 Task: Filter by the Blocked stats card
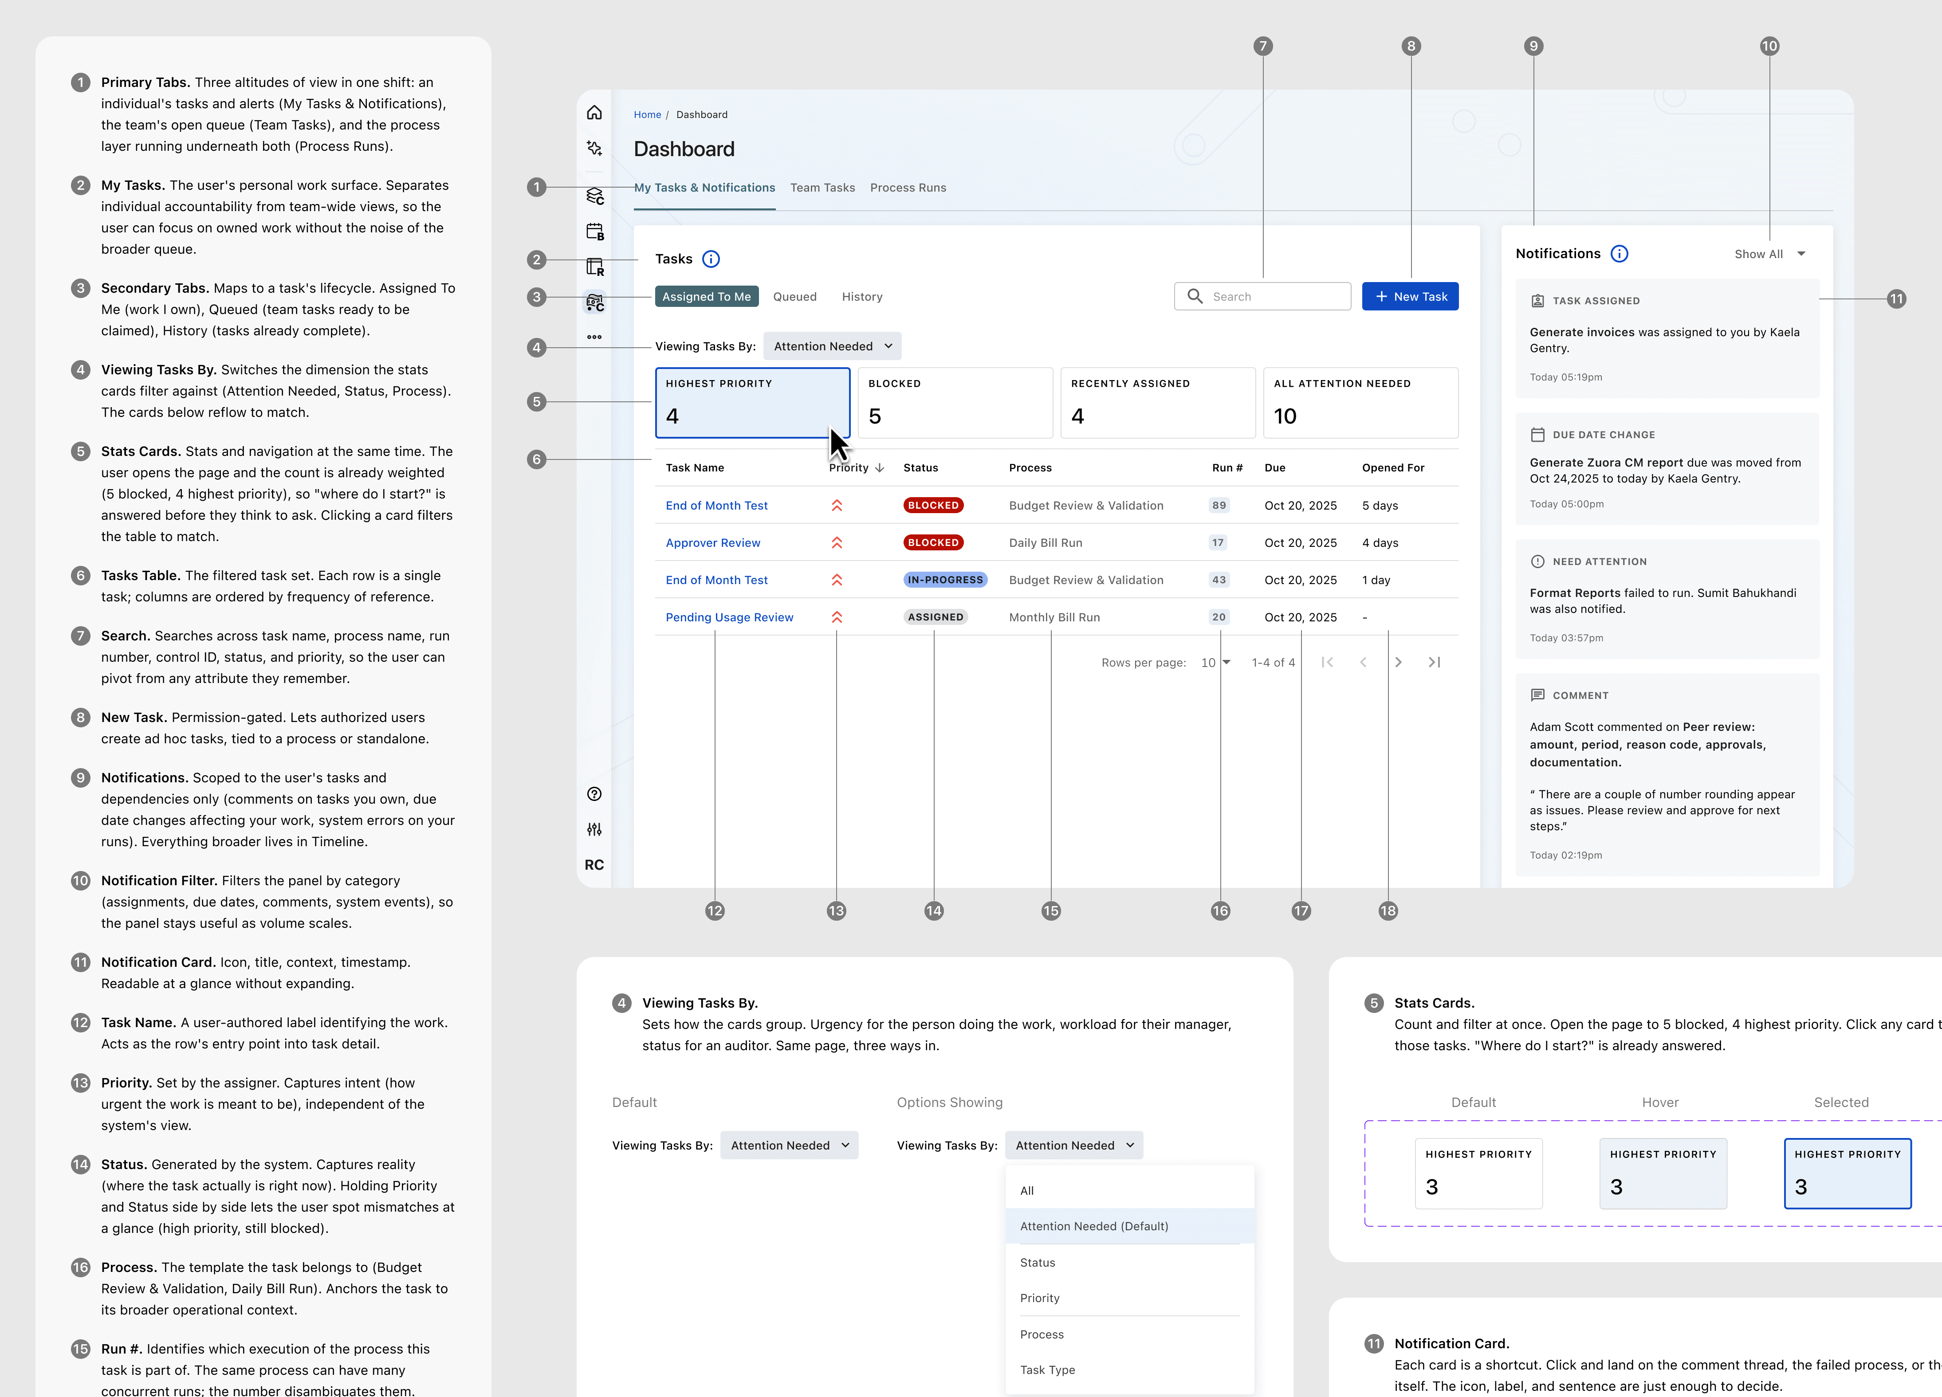tap(955, 403)
